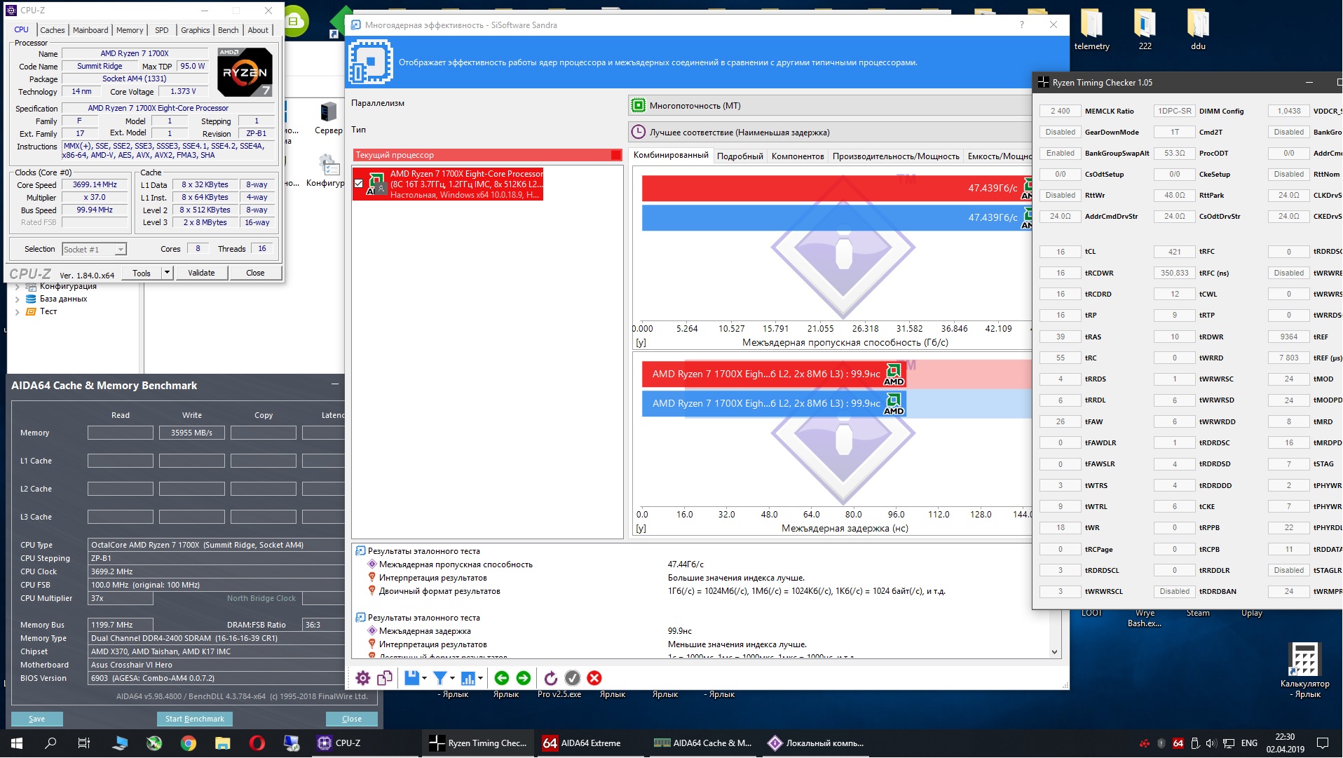Switch to the Mainboard tab in CPU-Z
1343x758 pixels.
pyautogui.click(x=90, y=30)
